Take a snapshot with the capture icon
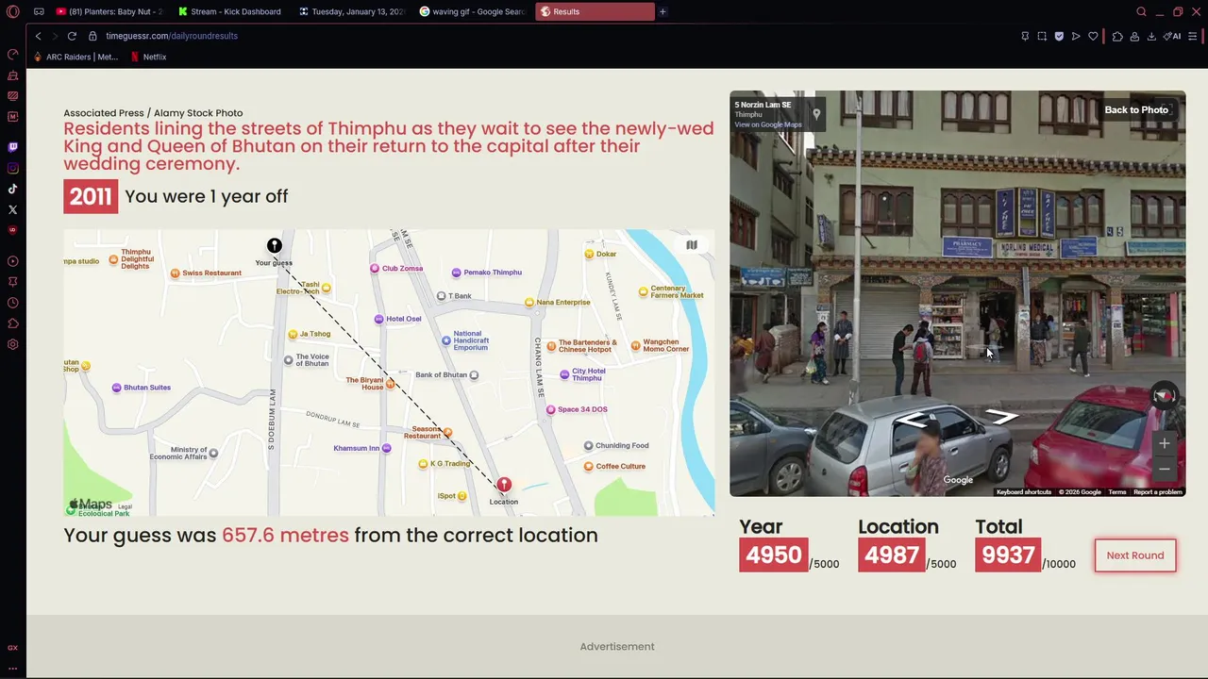Screen dimensions: 1208x679 [1042, 36]
